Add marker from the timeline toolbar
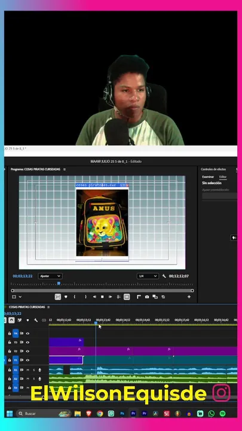 [x=27, y=320]
